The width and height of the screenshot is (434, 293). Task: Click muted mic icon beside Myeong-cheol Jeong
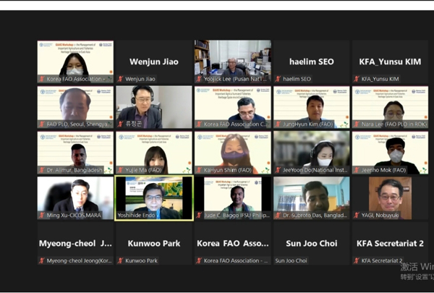point(41,260)
